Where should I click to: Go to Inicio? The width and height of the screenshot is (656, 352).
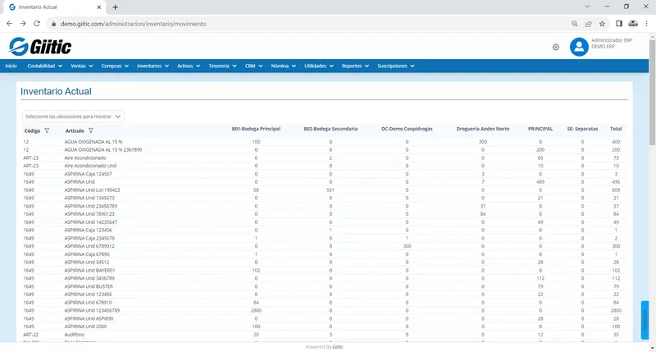(x=11, y=66)
